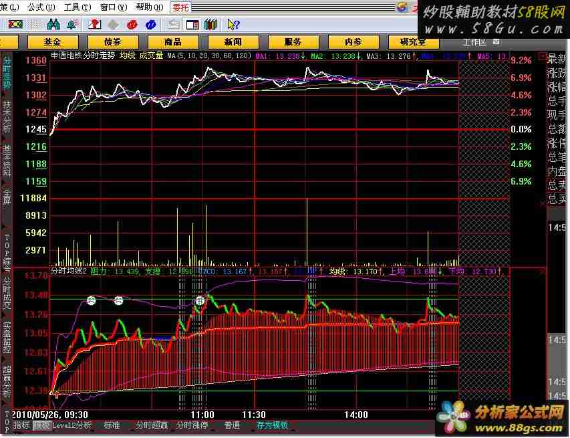Open the 帮助(H) menu

pyautogui.click(x=150, y=7)
